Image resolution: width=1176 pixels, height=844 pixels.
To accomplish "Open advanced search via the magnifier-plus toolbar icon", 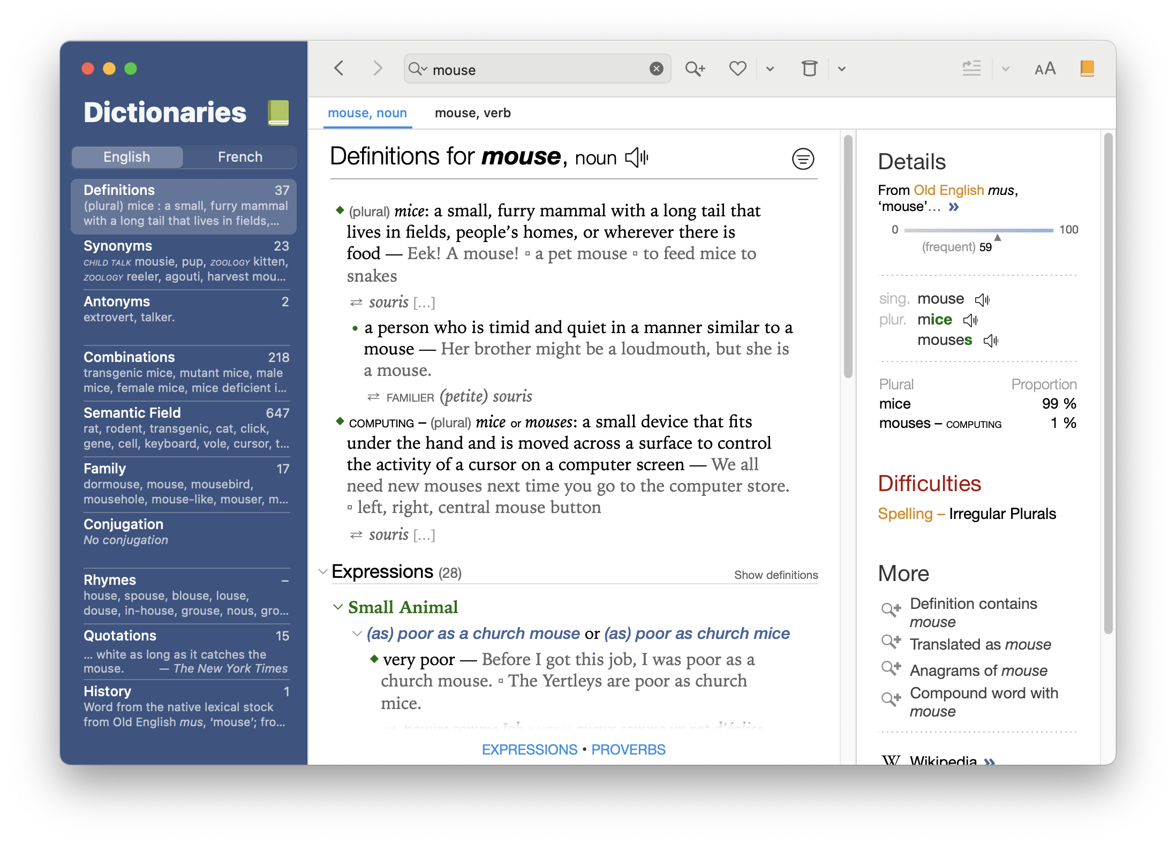I will click(x=695, y=69).
